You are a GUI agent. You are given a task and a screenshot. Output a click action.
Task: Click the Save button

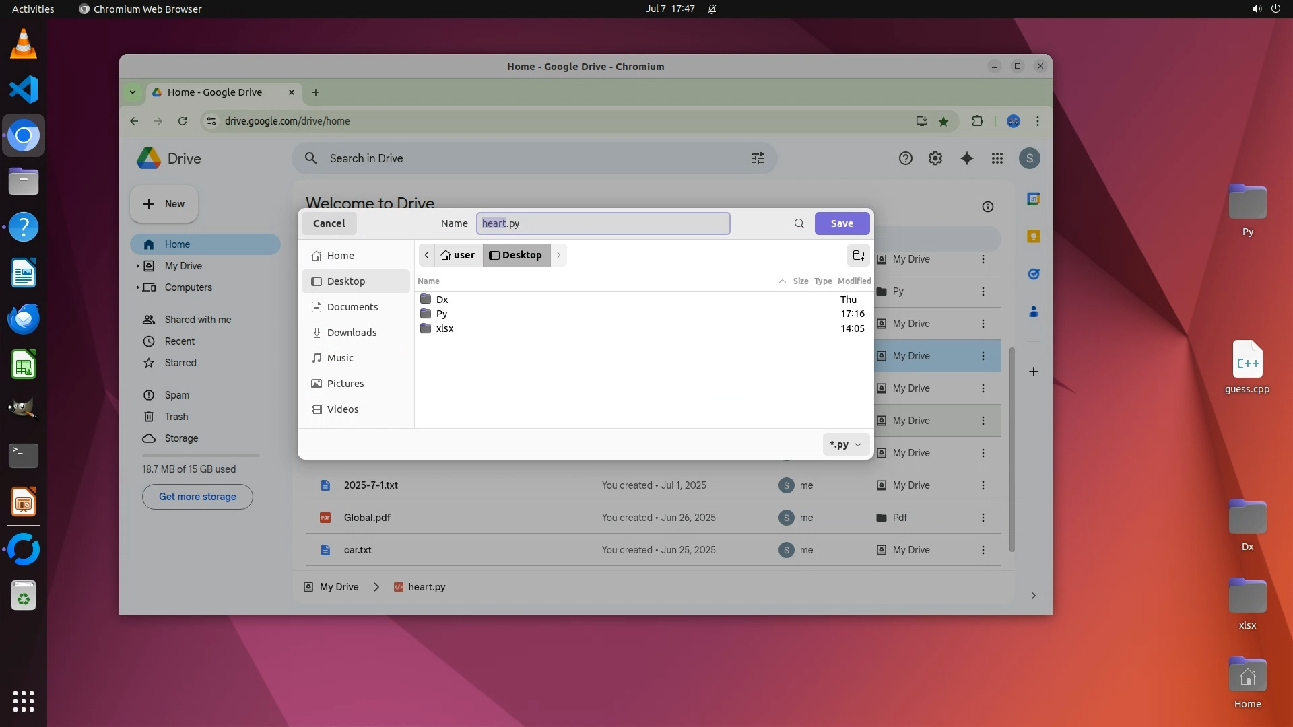pos(842,223)
